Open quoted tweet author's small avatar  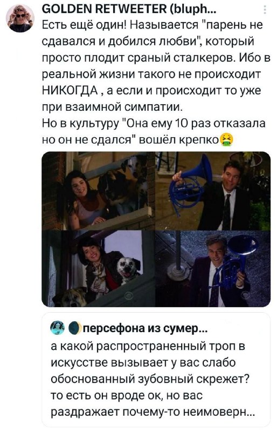tap(58, 328)
